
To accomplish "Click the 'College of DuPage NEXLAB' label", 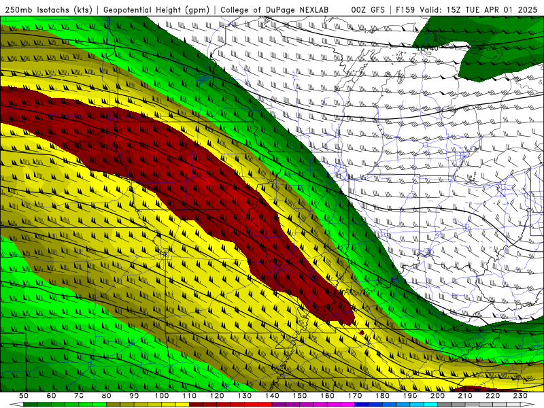I will 275,10.
